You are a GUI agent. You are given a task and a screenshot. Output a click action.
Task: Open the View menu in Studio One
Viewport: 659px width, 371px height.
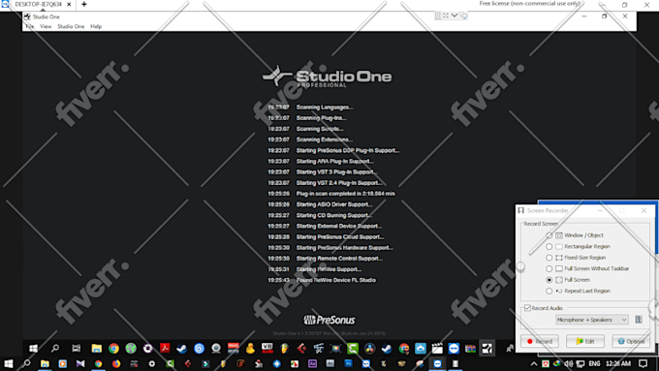46,26
